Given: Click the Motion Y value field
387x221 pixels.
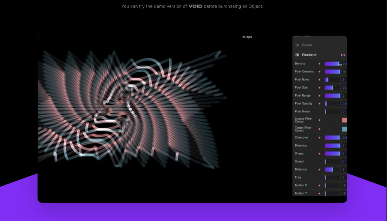Looking at the screenshot, I should click(344, 193).
